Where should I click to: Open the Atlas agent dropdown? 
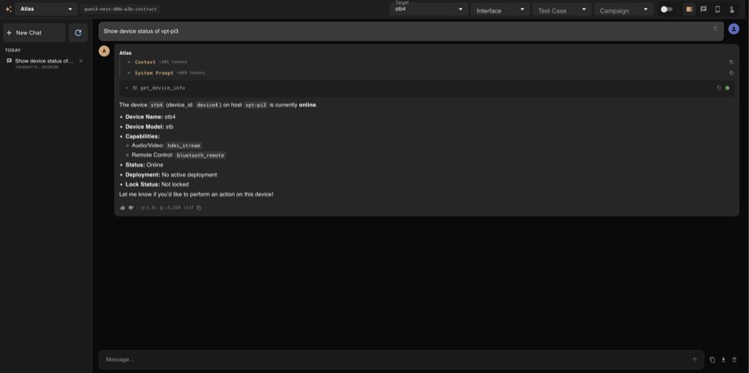[46, 9]
